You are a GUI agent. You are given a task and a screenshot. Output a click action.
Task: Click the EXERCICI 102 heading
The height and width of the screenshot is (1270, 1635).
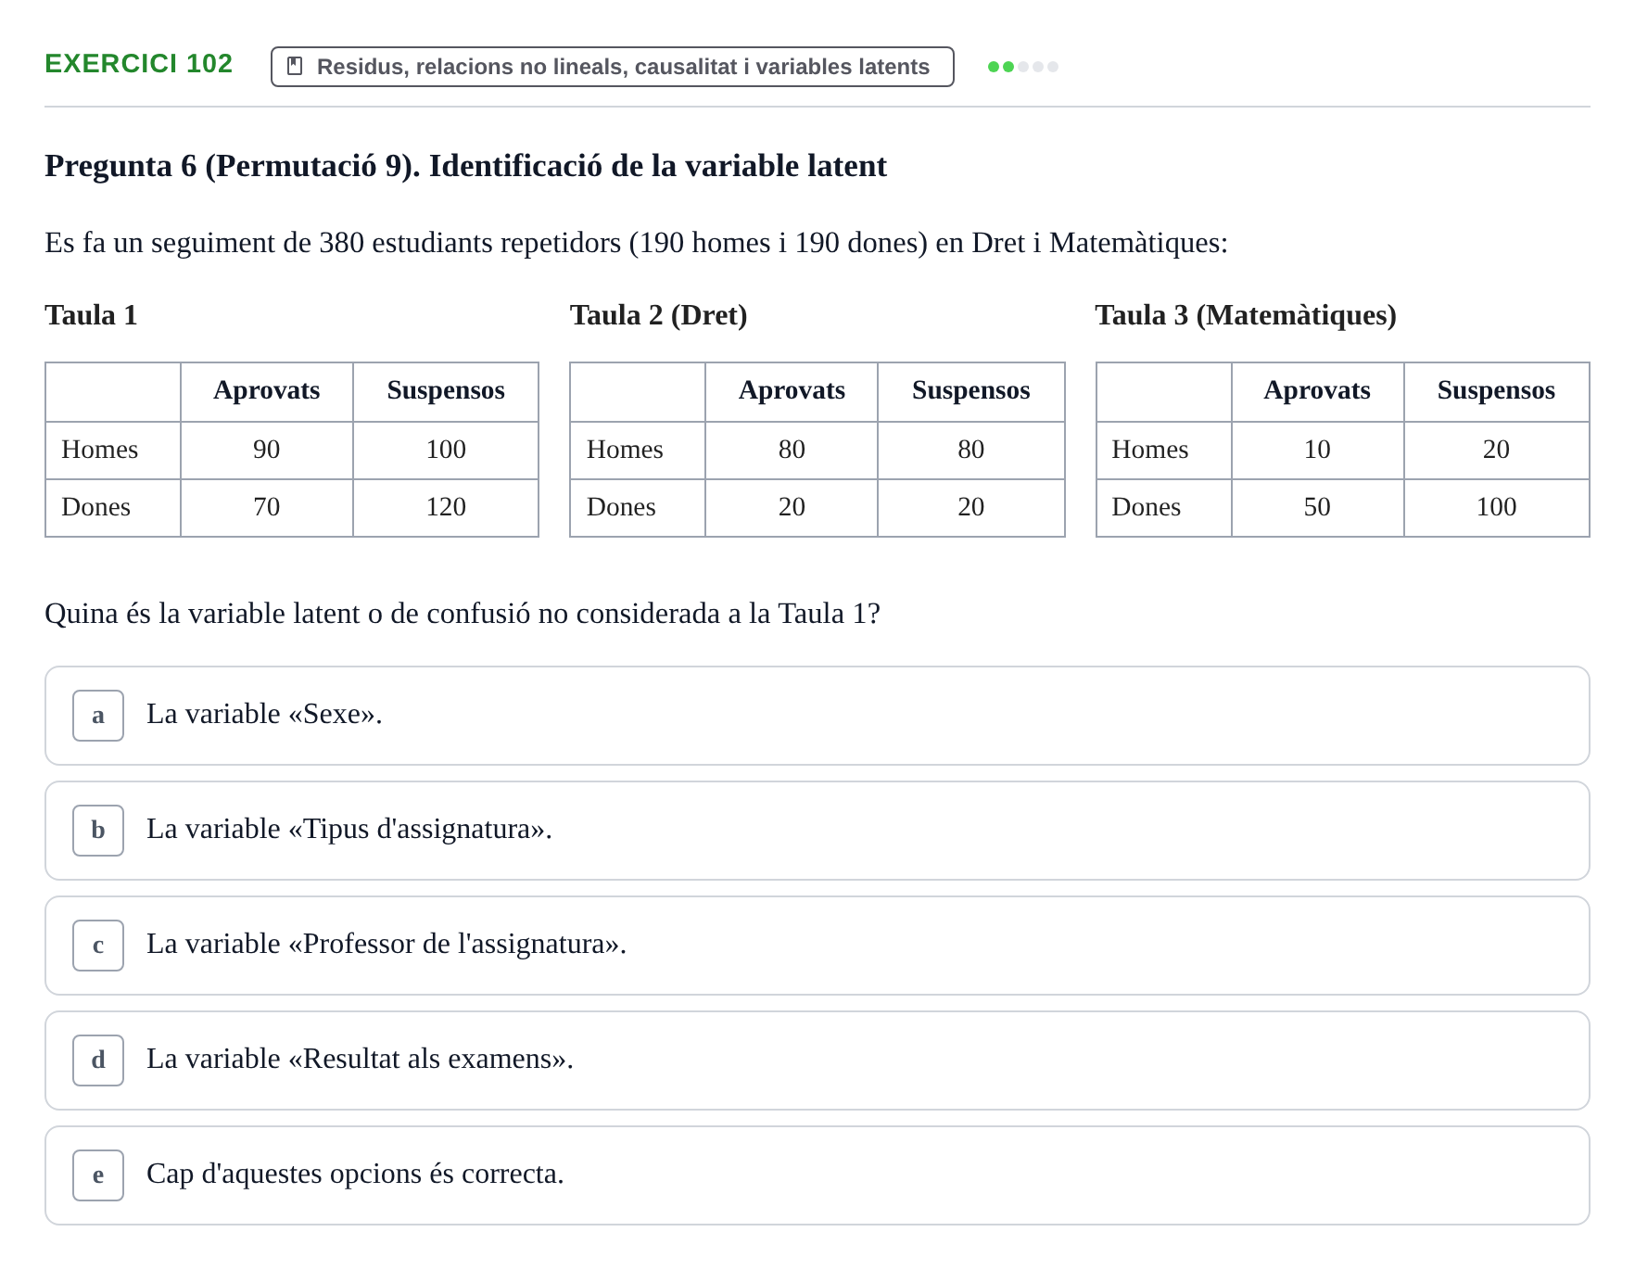(x=139, y=63)
